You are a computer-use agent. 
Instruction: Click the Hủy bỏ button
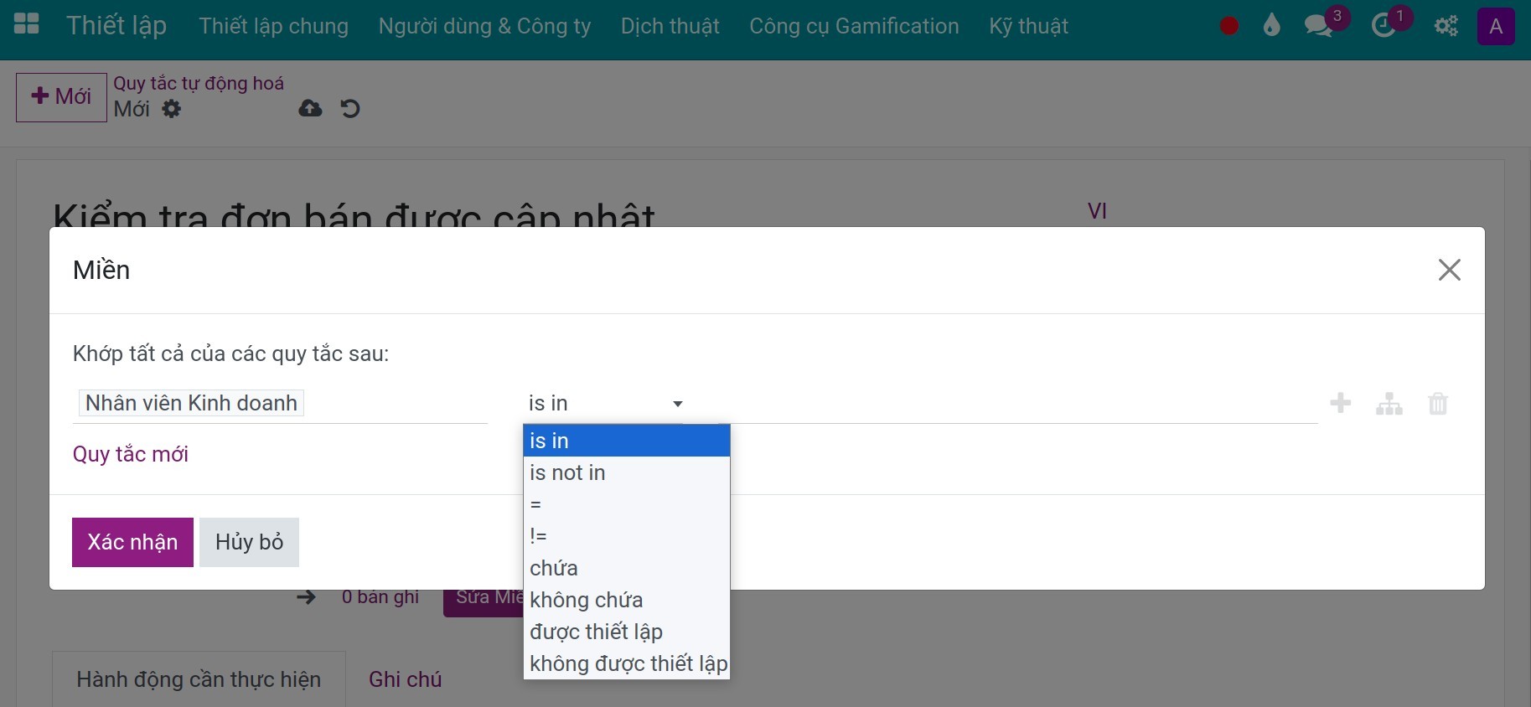249,542
